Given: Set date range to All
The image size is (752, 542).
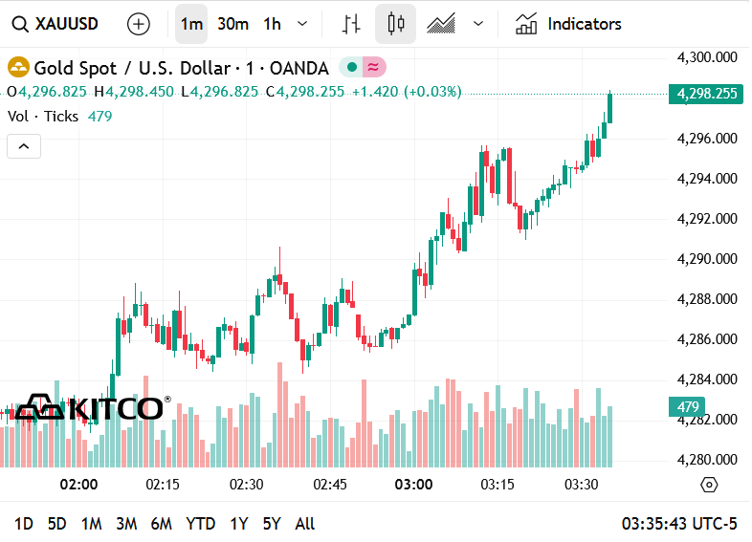Looking at the screenshot, I should pos(305,524).
